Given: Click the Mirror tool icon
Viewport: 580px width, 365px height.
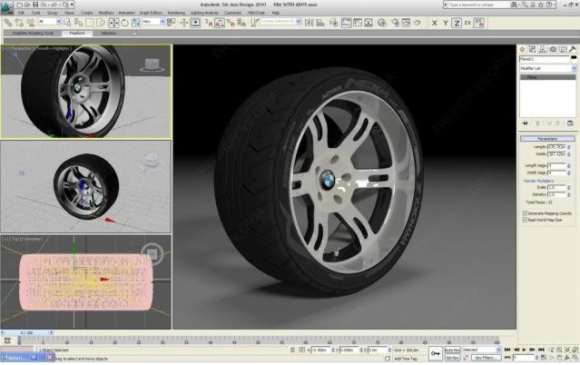Looking at the screenshot, I should [309, 23].
